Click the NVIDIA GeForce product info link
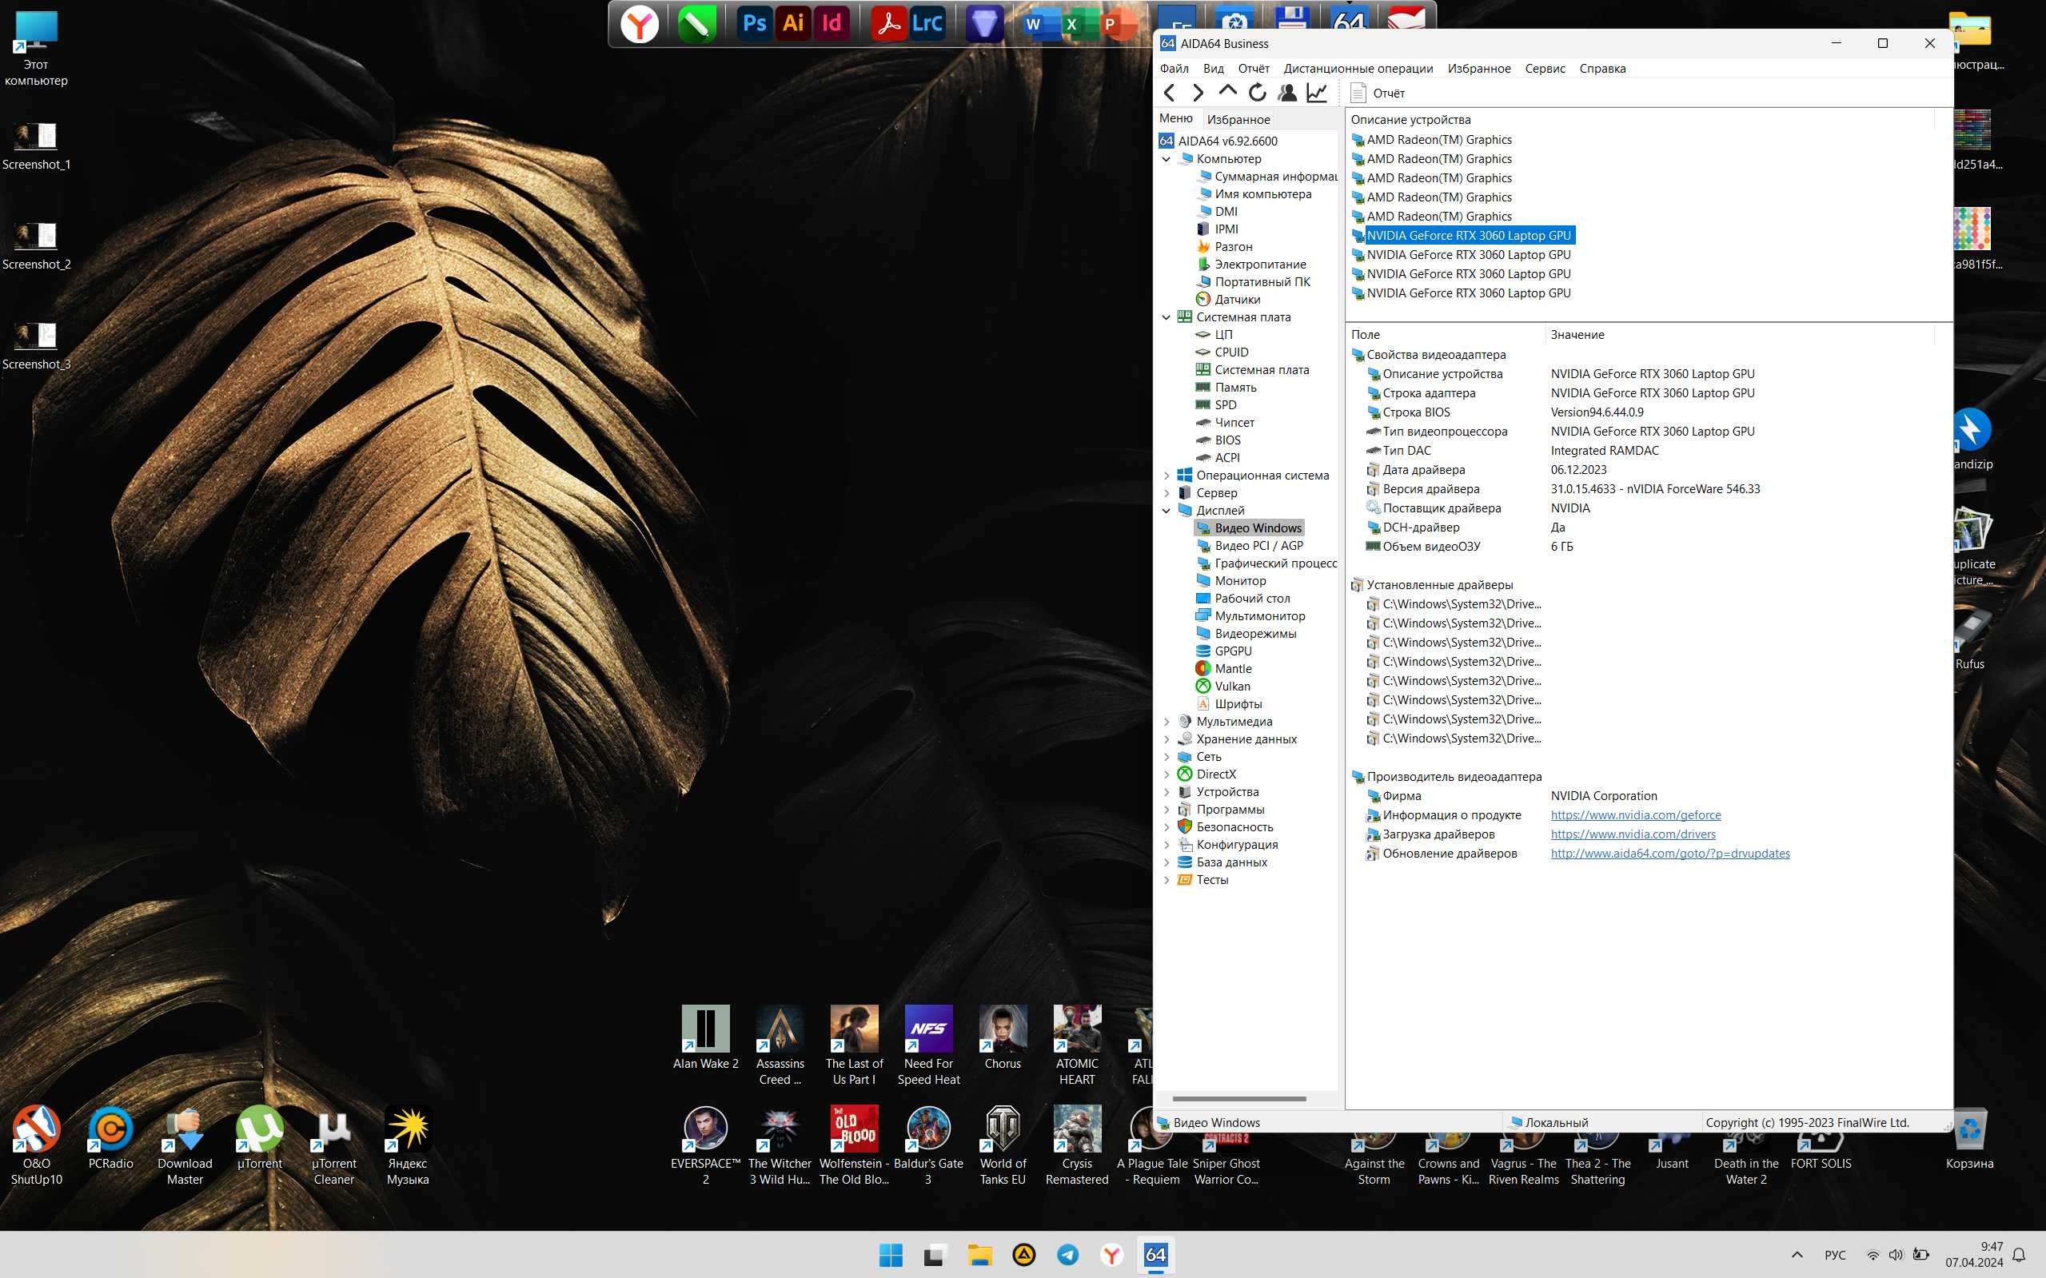The width and height of the screenshot is (2046, 1278). (x=1633, y=814)
